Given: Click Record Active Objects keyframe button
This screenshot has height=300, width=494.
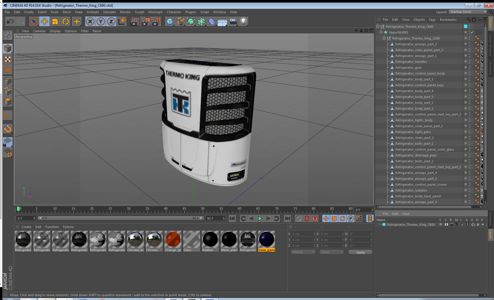Looking at the screenshot, I should click(299, 218).
